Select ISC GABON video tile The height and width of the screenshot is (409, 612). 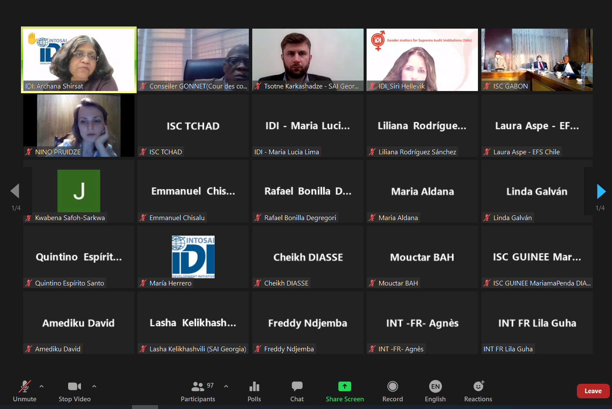coord(537,60)
